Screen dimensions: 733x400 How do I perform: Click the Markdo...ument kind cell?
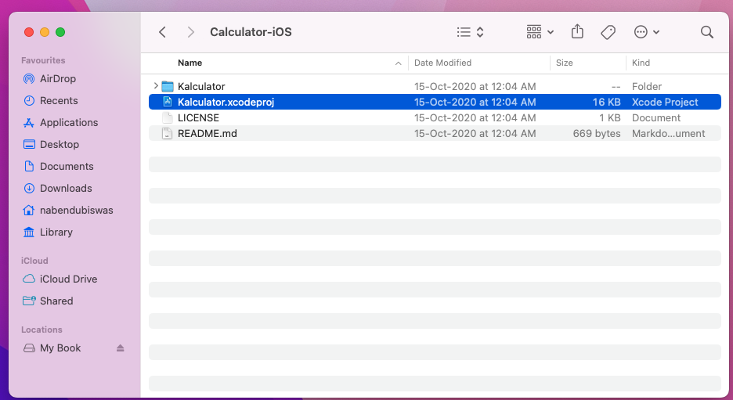coord(669,133)
